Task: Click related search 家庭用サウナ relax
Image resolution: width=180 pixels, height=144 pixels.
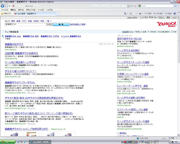Action: pyautogui.click(x=13, y=36)
